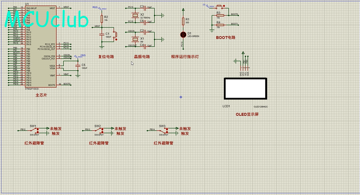Select crystal X1 8M
The height and width of the screenshot is (195, 360).
(135, 39)
